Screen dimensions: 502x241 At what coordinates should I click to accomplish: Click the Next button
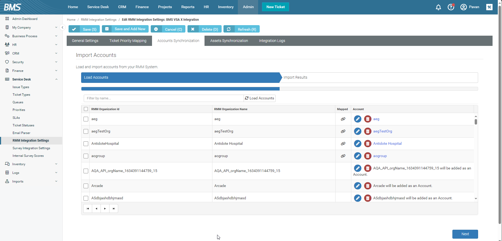pos(465,234)
